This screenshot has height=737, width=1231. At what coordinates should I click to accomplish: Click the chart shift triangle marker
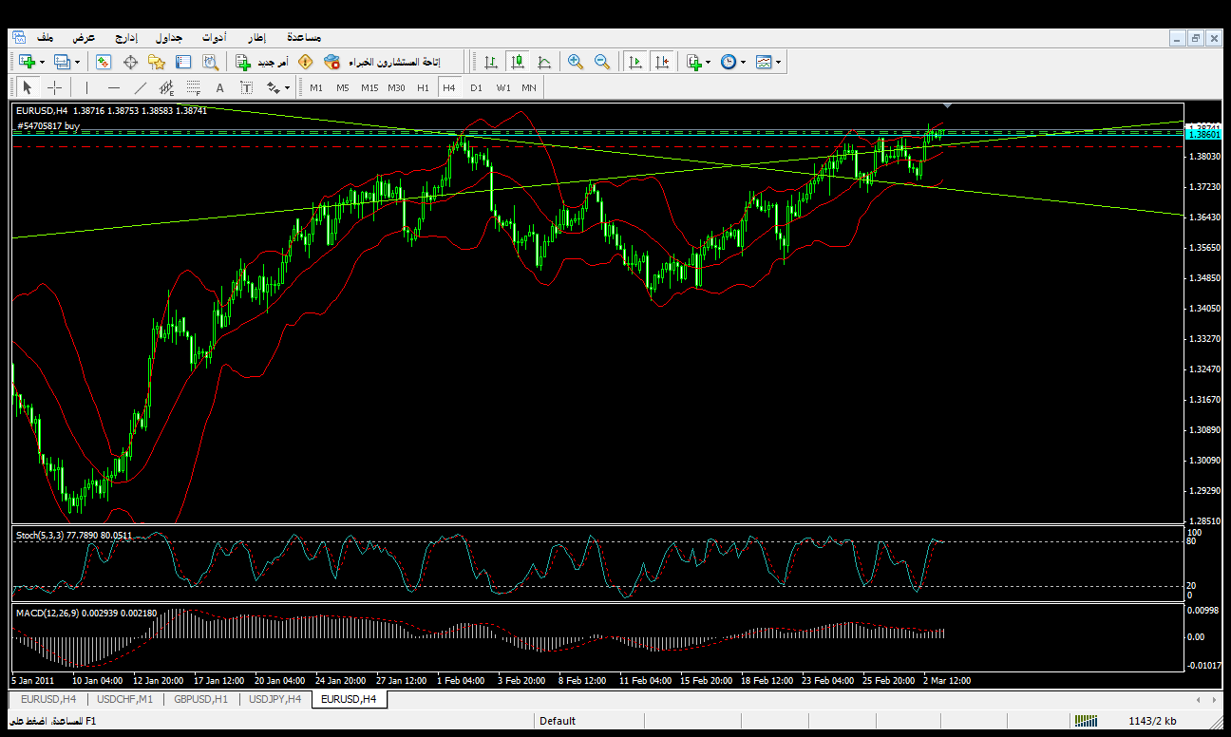click(947, 105)
